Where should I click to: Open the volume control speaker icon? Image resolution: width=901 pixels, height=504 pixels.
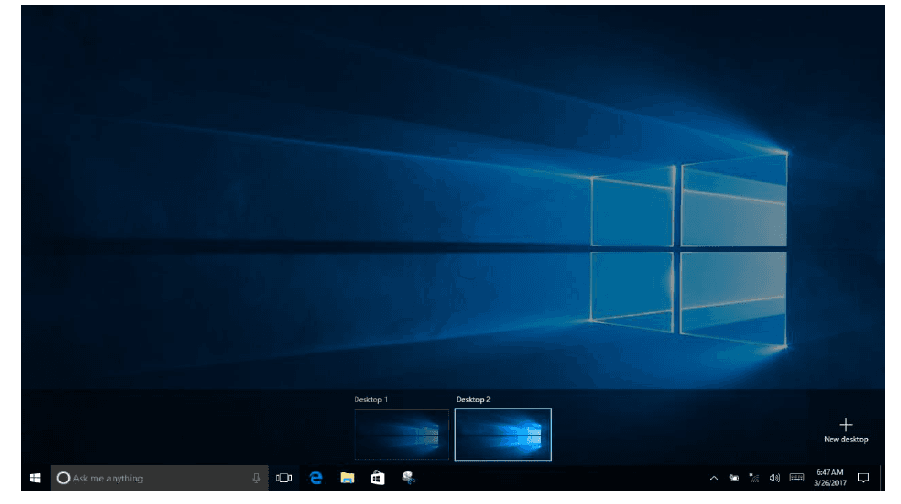coord(775,478)
